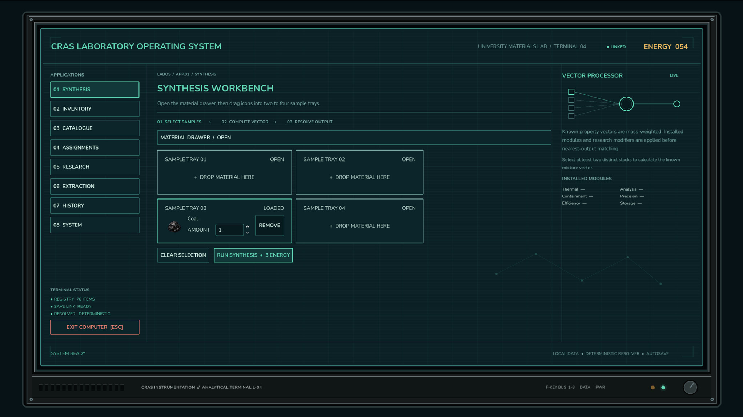Open the 02 Inventory application
Viewport: 743px width, 417px height.
[95, 109]
